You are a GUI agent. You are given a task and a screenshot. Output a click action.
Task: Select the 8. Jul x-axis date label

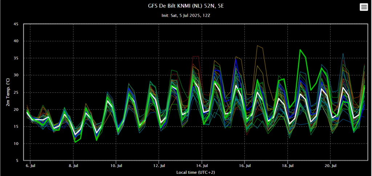click(73, 165)
